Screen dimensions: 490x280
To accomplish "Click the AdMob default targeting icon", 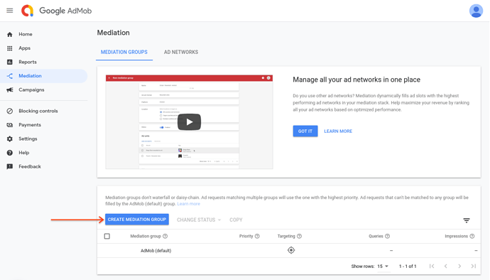I will pyautogui.click(x=291, y=250).
